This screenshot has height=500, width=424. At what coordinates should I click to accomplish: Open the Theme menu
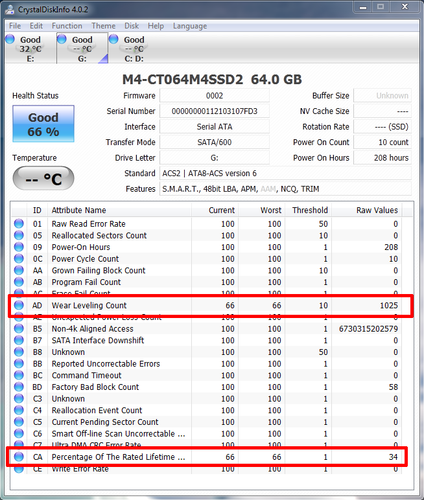(x=104, y=26)
